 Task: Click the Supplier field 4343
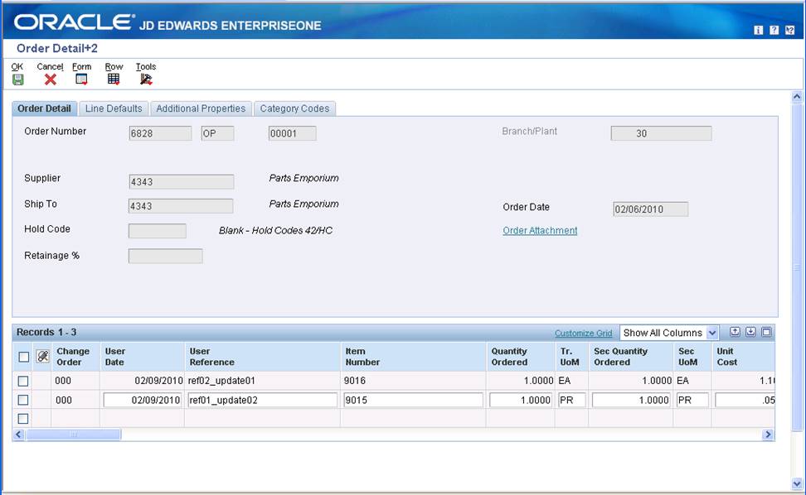click(x=182, y=181)
